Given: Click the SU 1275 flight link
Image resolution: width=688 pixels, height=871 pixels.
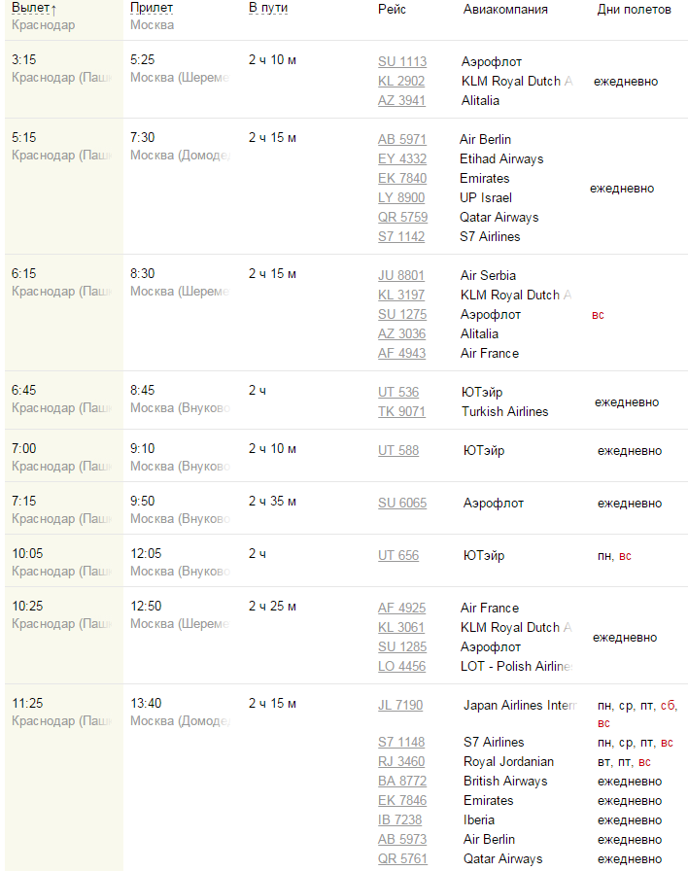Looking at the screenshot, I should click(402, 314).
